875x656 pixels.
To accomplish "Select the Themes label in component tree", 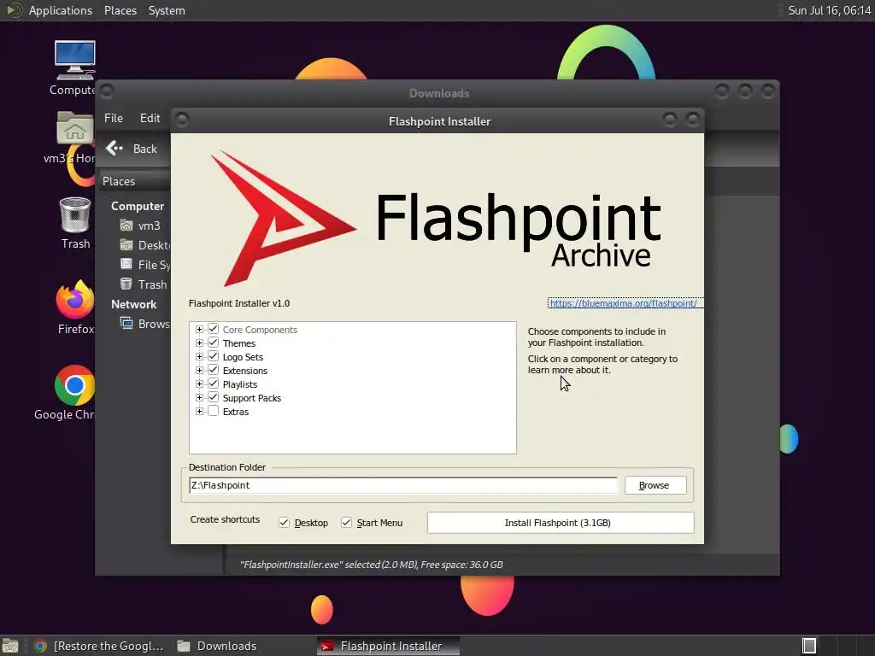I will click(x=239, y=343).
